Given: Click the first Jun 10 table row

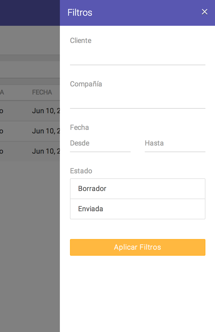Looking at the screenshot, I should tap(30, 111).
